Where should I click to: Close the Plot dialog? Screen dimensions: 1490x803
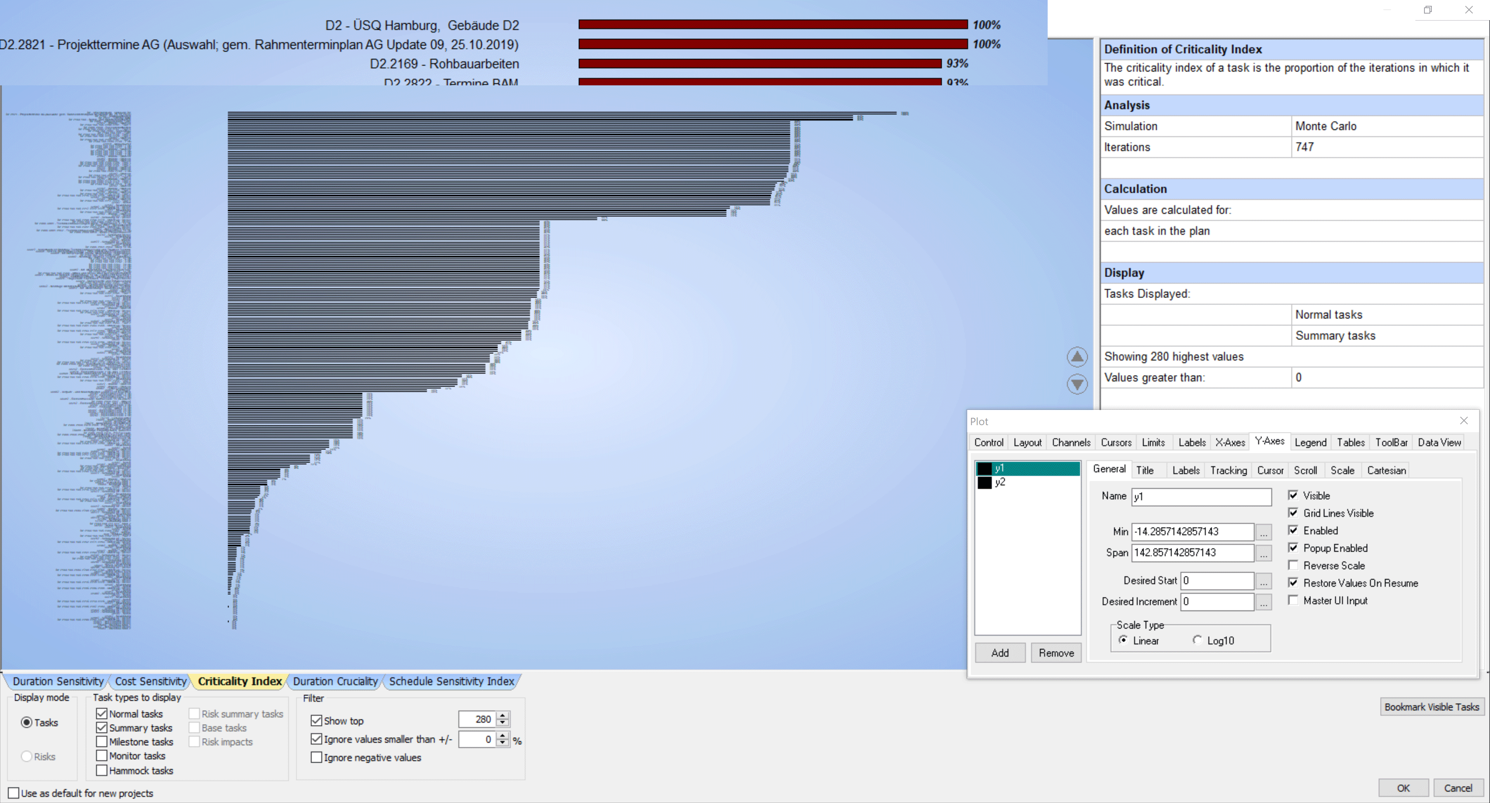[1463, 421]
